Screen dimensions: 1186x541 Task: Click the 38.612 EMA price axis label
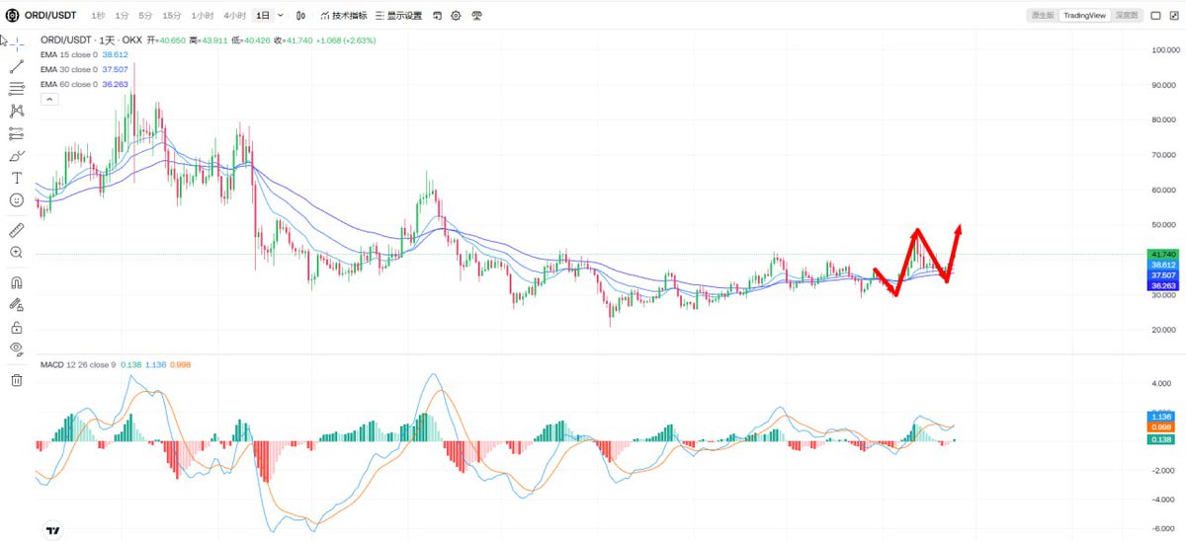[x=1163, y=265]
